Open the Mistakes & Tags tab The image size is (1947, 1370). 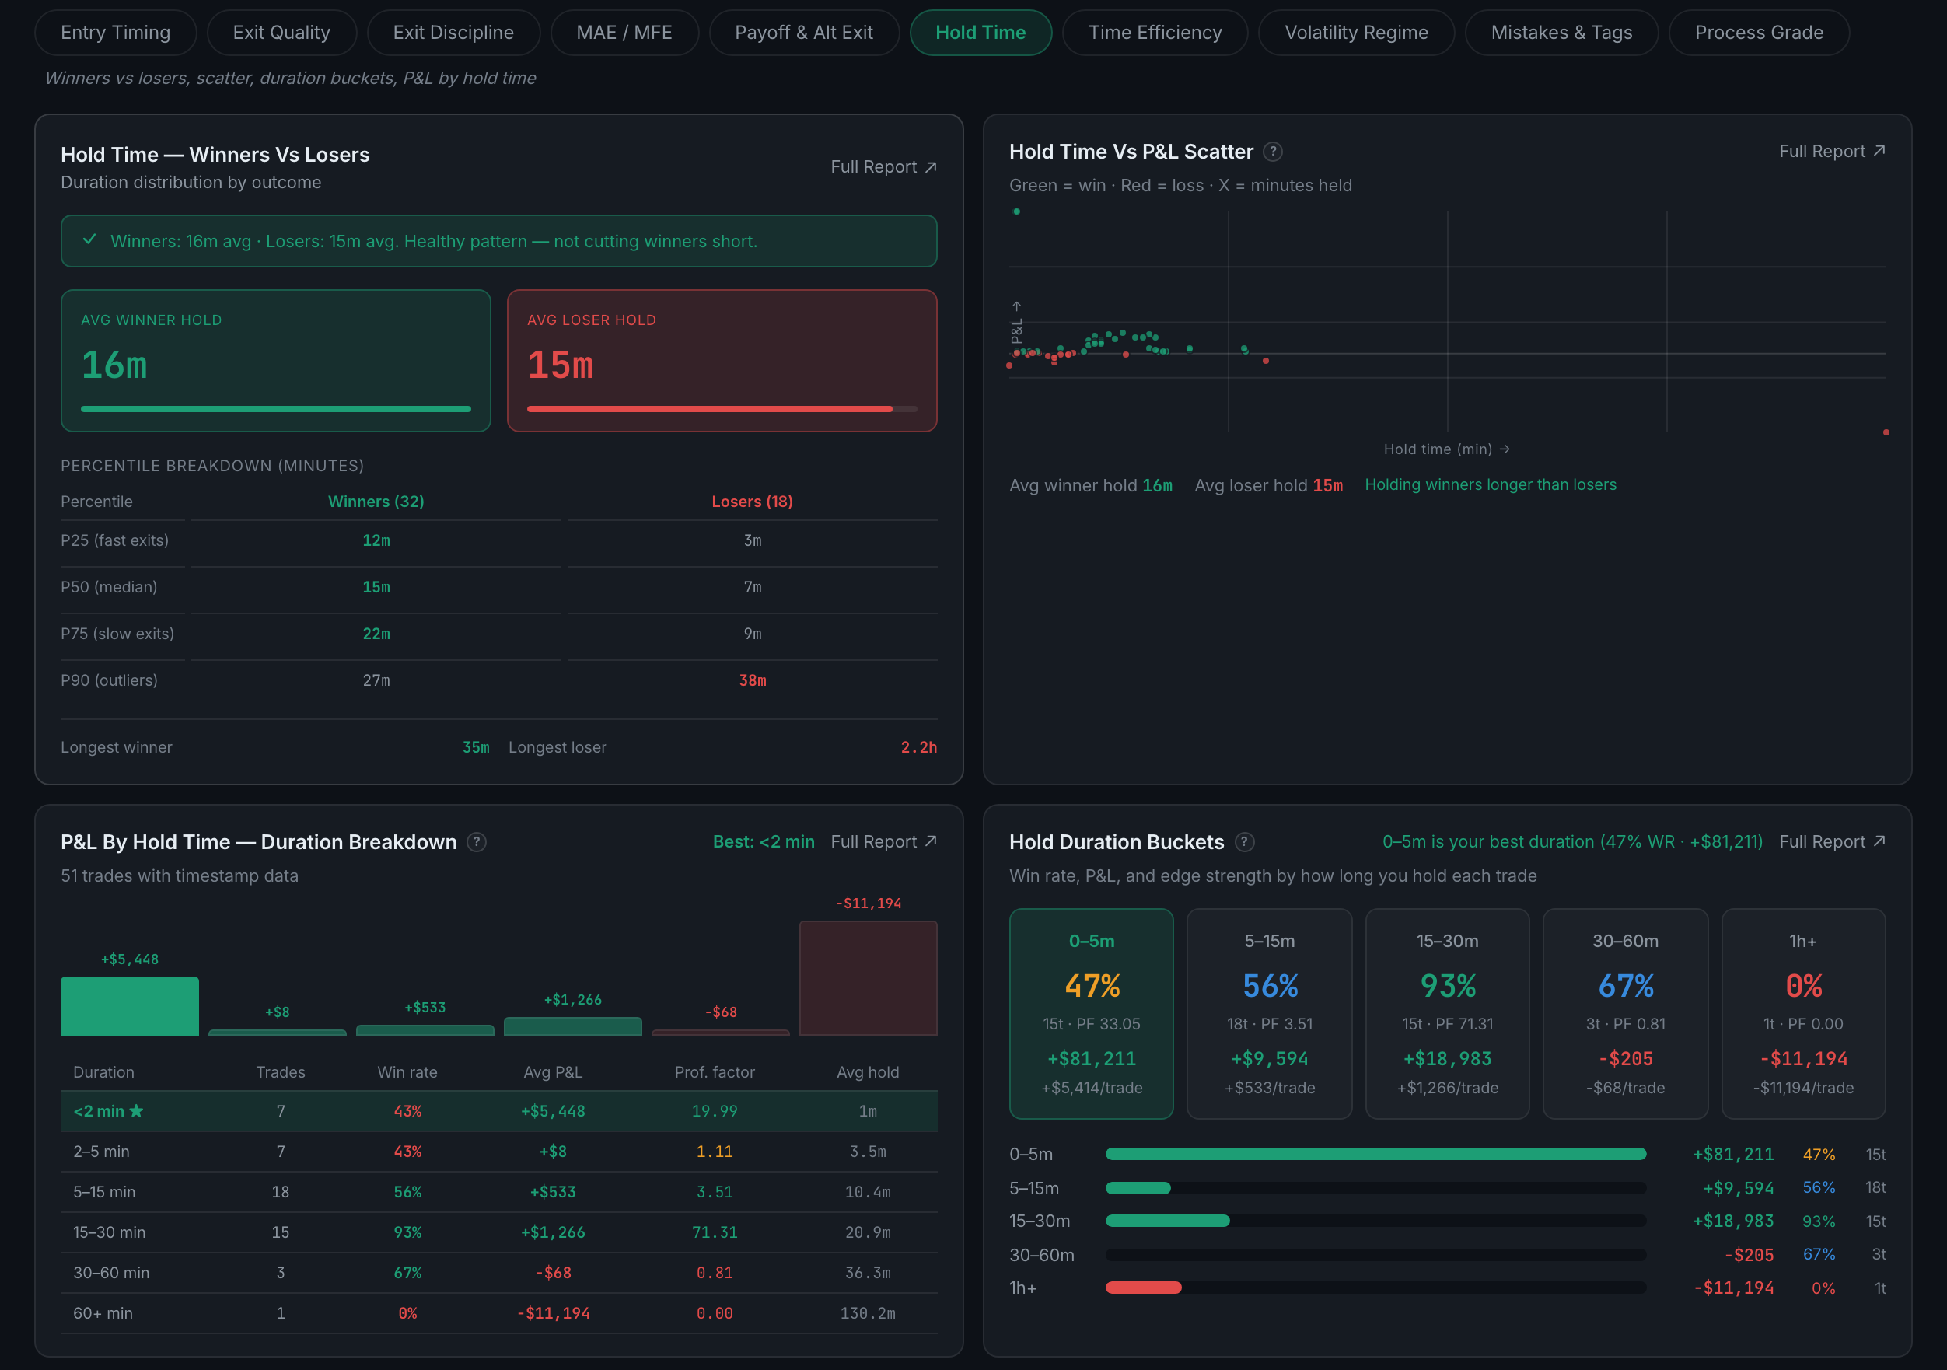pos(1561,32)
